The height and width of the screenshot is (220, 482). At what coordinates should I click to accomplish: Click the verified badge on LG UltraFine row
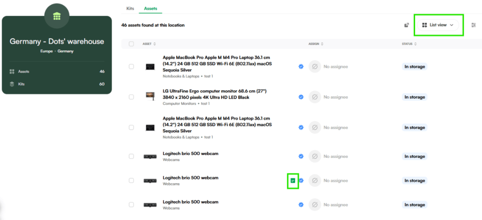(301, 97)
